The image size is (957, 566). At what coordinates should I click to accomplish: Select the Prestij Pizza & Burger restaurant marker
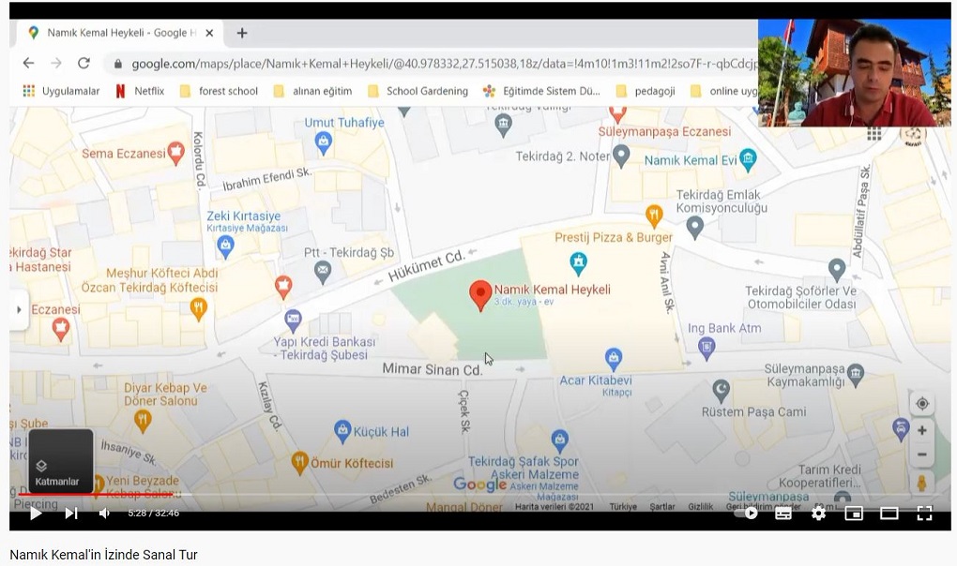[x=654, y=216]
